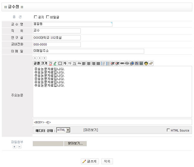
Task: Click the 이메일 email input field
Action: click(88, 51)
